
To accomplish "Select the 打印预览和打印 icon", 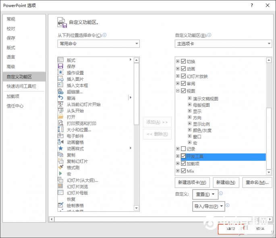I will coord(61,123).
